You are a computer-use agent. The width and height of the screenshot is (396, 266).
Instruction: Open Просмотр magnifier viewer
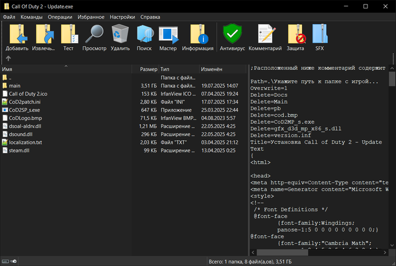(x=94, y=34)
